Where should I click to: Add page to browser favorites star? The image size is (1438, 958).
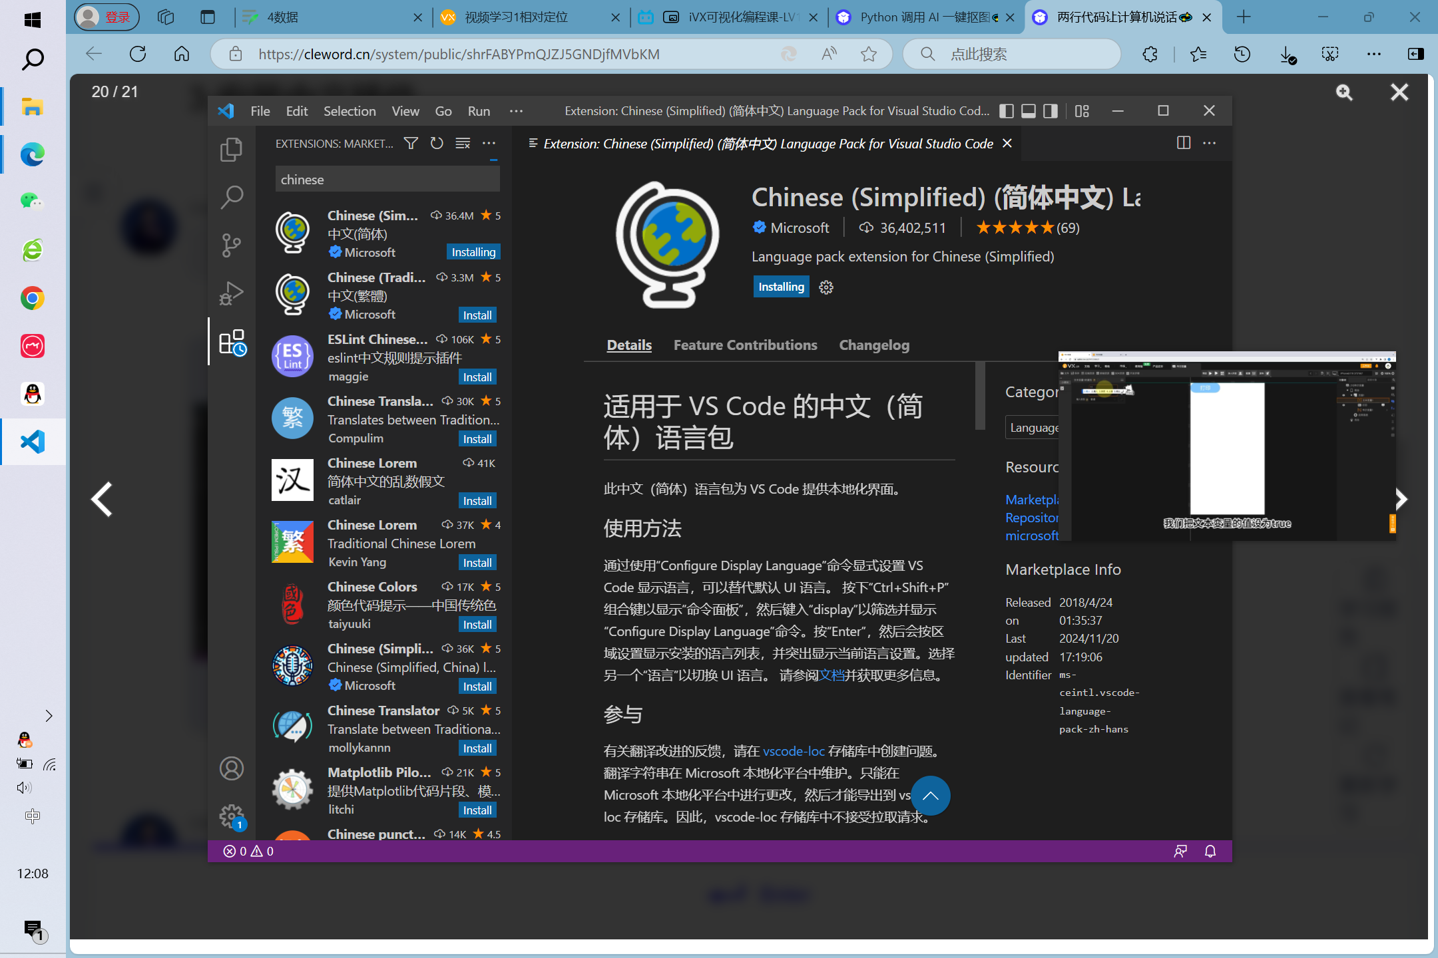868,54
